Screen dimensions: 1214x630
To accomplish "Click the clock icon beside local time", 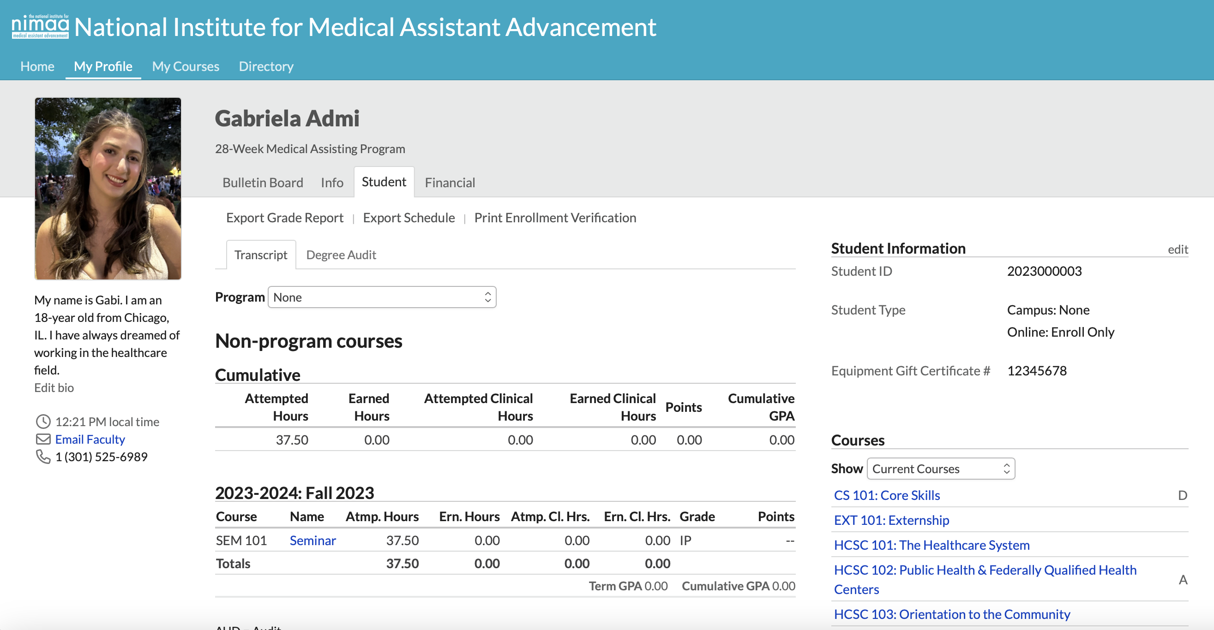I will (x=43, y=422).
